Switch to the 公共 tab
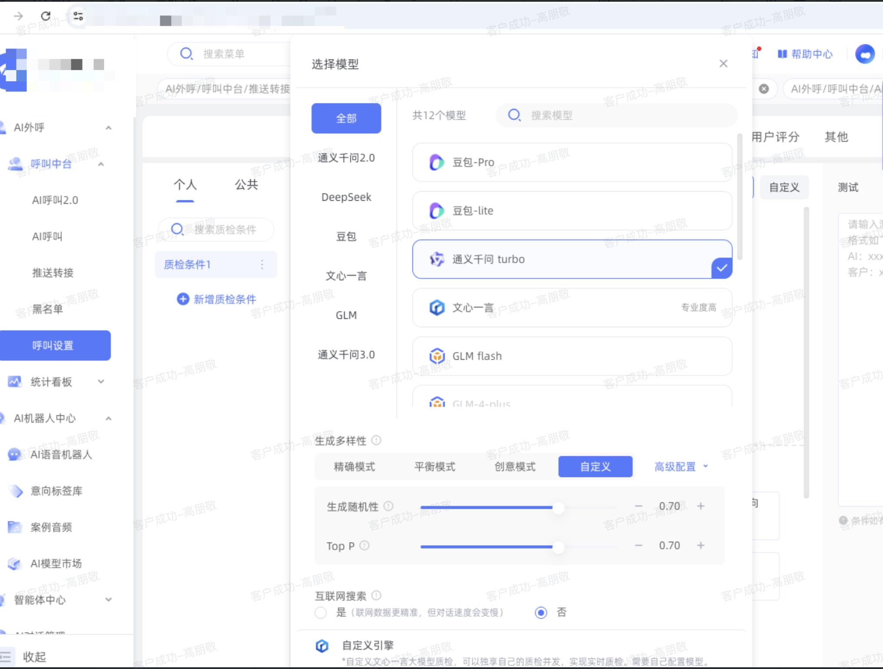This screenshot has height=669, width=883. pos(246,185)
